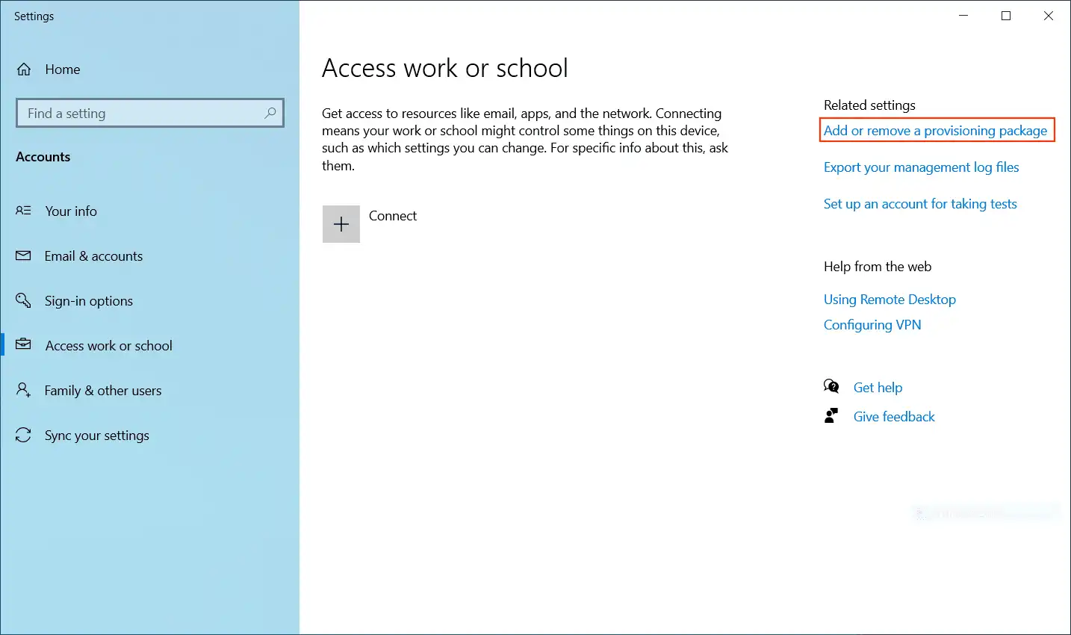This screenshot has width=1071, height=635.
Task: Click the Access work or school page title
Action: pos(445,68)
